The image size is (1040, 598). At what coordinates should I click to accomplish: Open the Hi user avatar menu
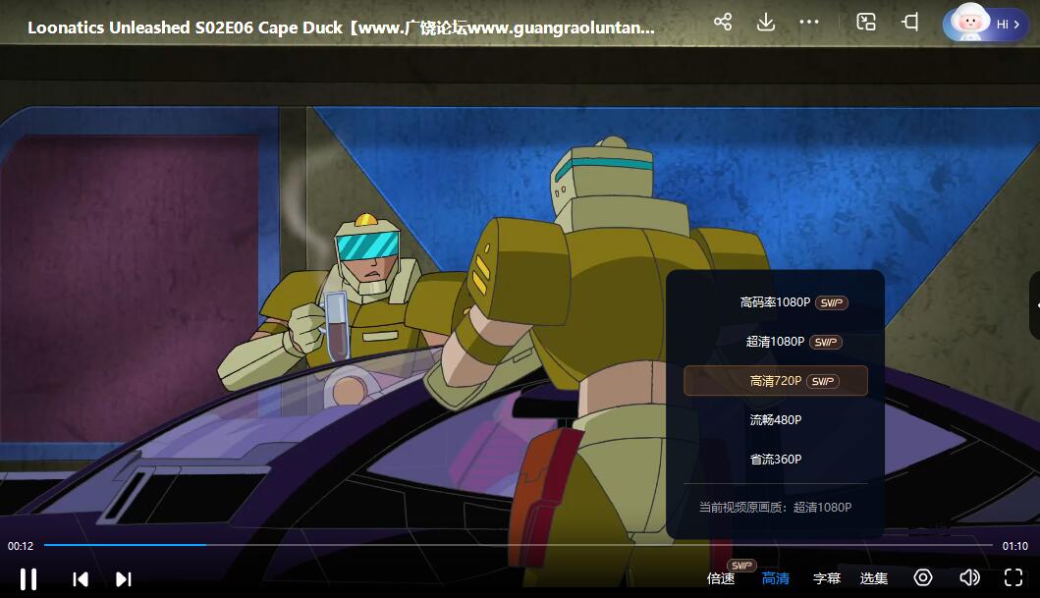[x=986, y=24]
